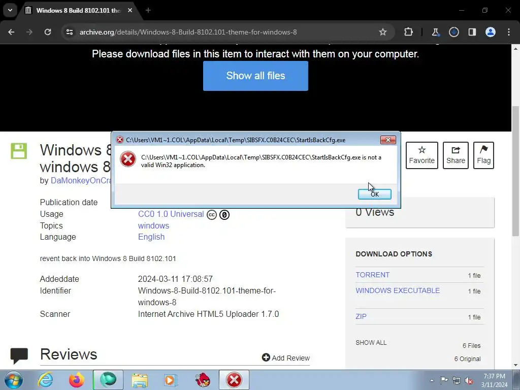Image resolution: width=520 pixels, height=390 pixels.
Task: Go back to the previous page
Action: pos(11,32)
